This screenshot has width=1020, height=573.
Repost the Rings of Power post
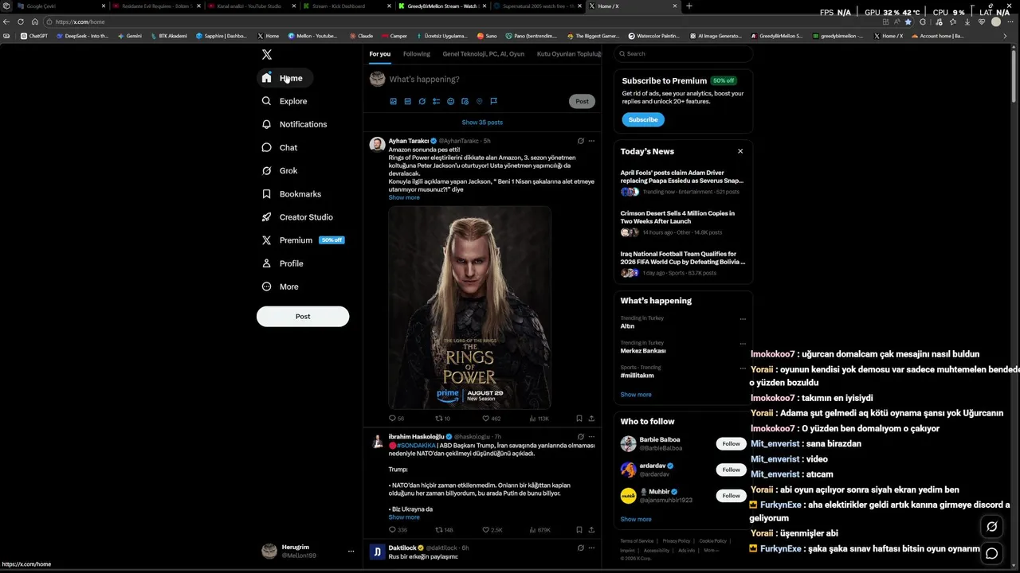click(x=442, y=418)
